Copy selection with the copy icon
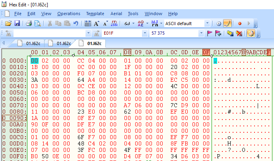 point(58,23)
